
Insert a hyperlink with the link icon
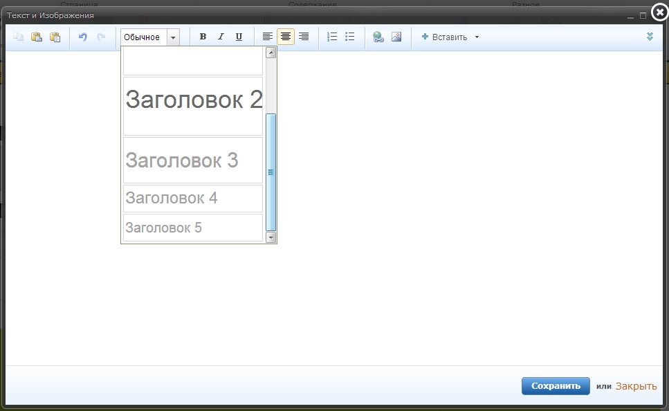pos(378,37)
